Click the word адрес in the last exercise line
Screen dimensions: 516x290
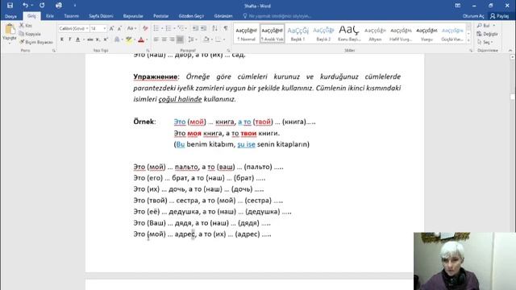click(x=185, y=234)
